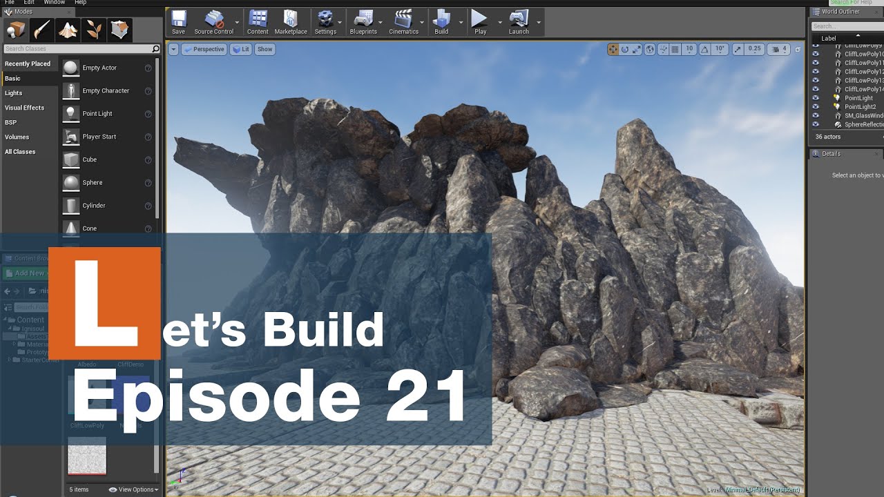
Task: Hide CliffLowPoly10 with its eye icon
Action: point(816,54)
